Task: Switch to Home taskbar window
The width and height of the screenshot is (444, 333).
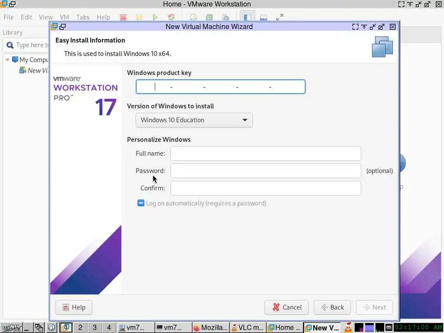Action: 285,328
